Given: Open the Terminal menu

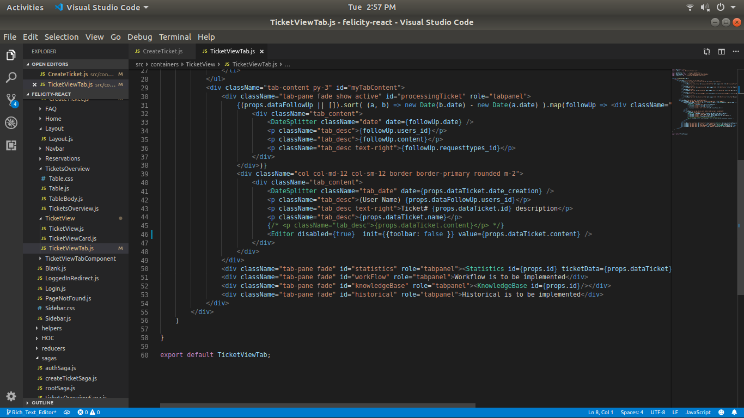Looking at the screenshot, I should click(x=175, y=36).
